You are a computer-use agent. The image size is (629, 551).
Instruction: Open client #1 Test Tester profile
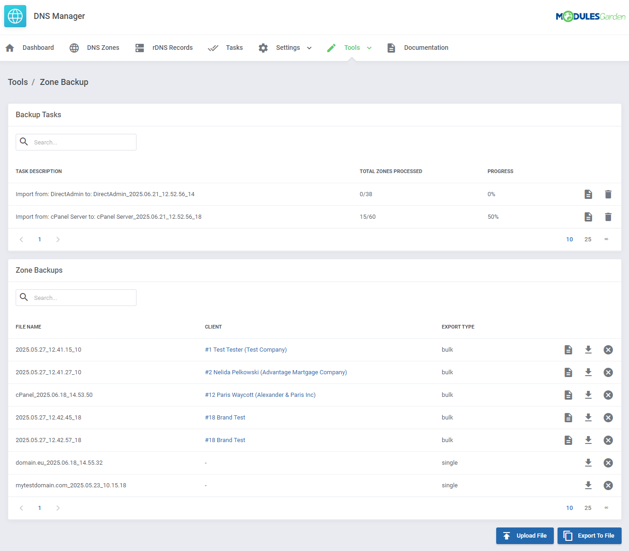(246, 349)
